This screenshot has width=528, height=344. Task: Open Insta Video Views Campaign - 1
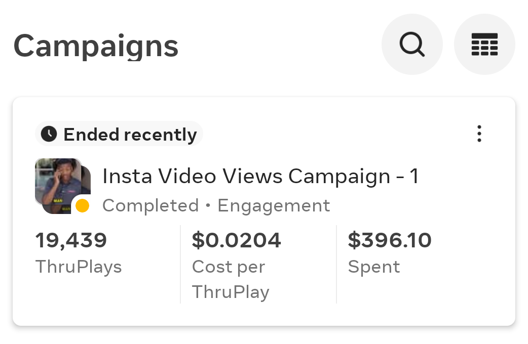point(260,177)
